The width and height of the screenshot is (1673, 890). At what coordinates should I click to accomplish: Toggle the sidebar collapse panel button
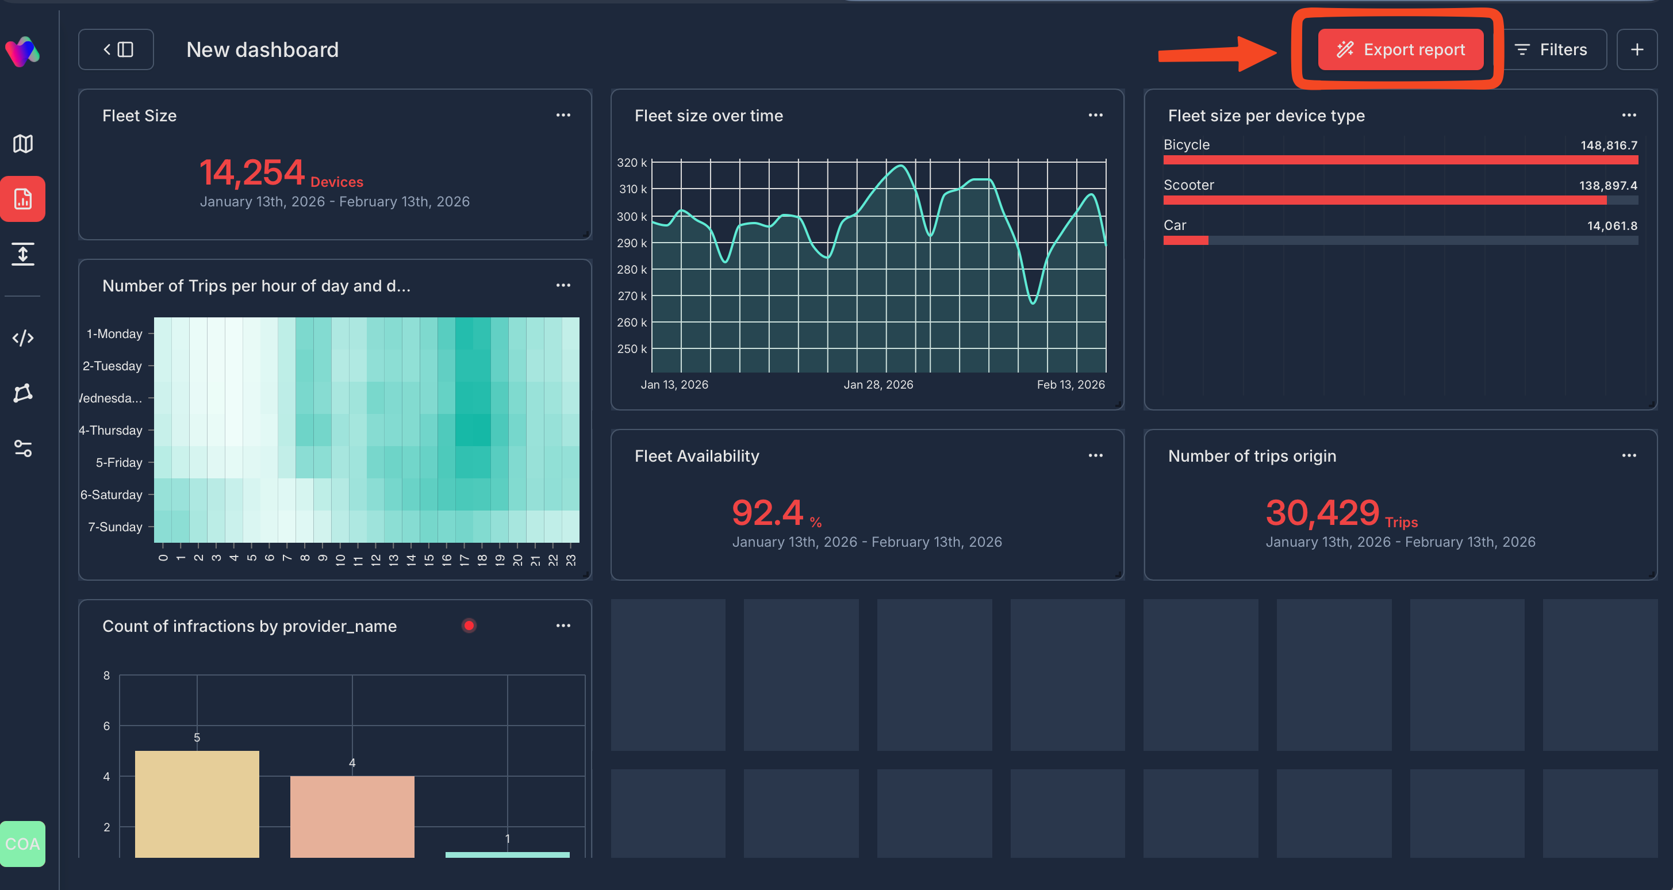(117, 49)
